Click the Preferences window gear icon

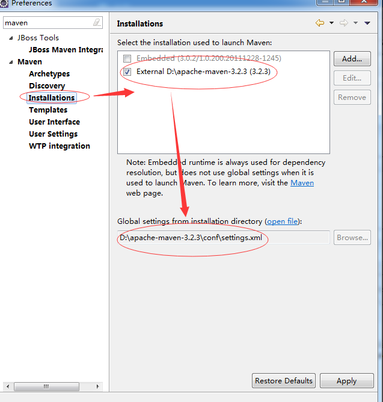click(x=4, y=4)
